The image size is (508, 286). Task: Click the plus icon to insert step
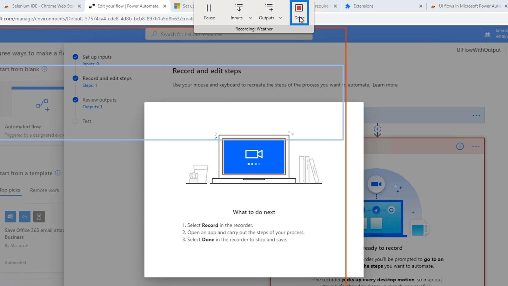click(x=377, y=129)
